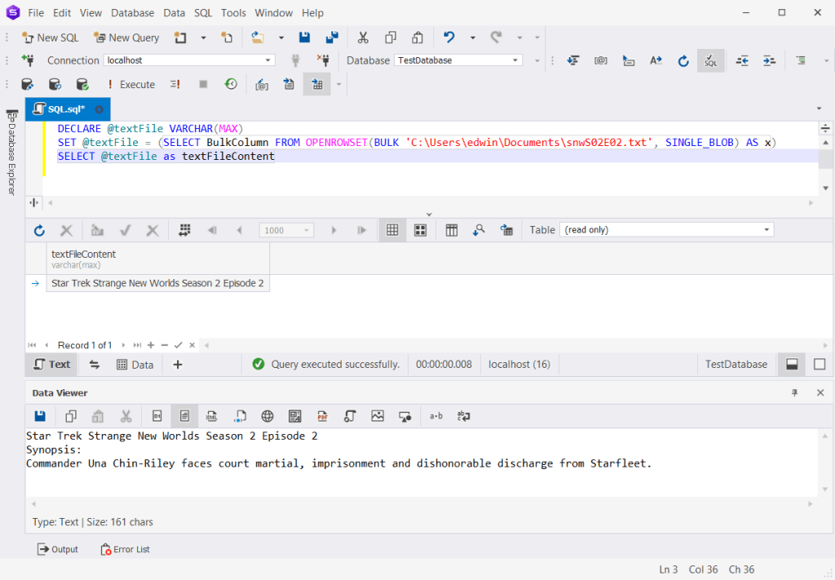
Task: Switch Data Viewer to hexadecimal view
Action: point(157,416)
